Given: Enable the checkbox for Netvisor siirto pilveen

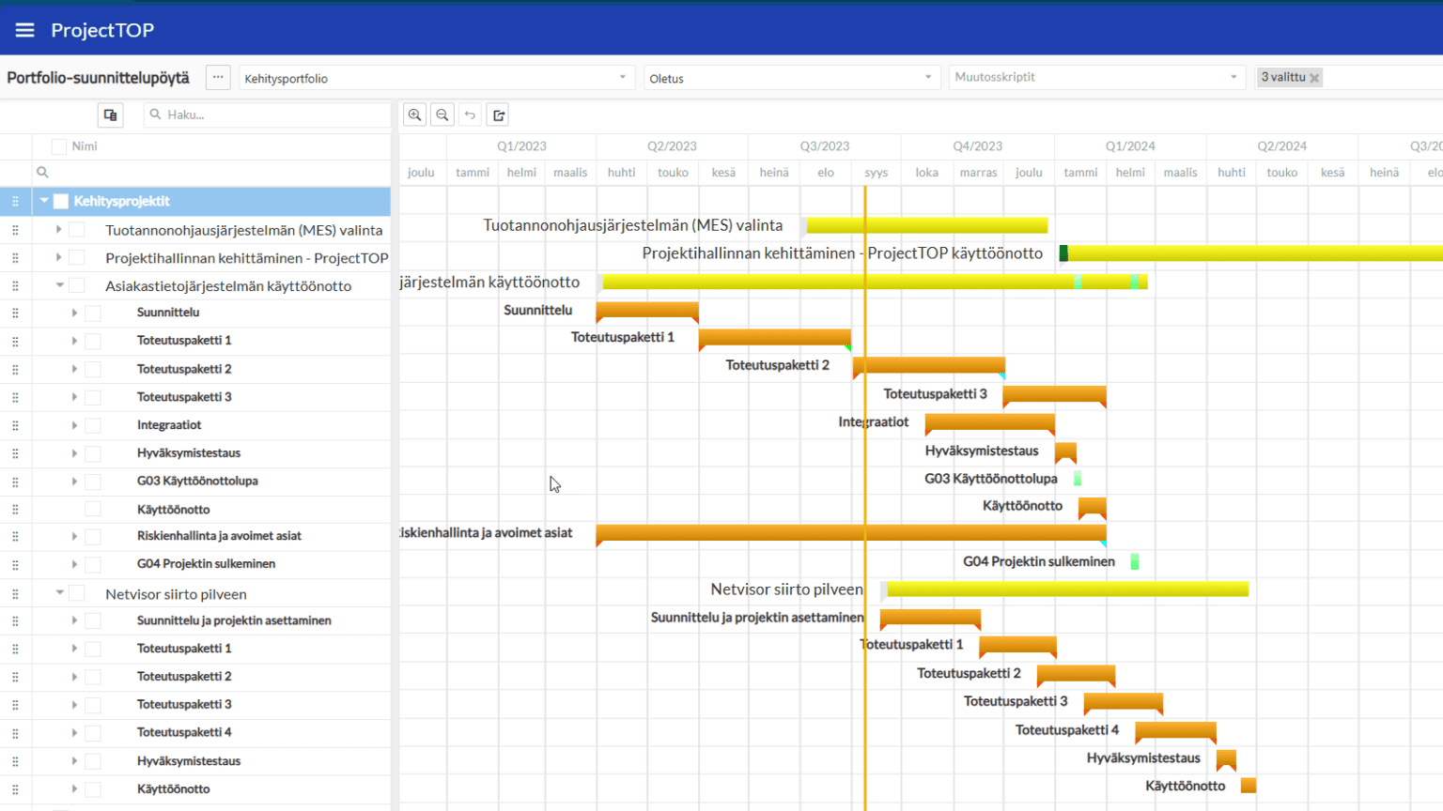Looking at the screenshot, I should 75,592.
